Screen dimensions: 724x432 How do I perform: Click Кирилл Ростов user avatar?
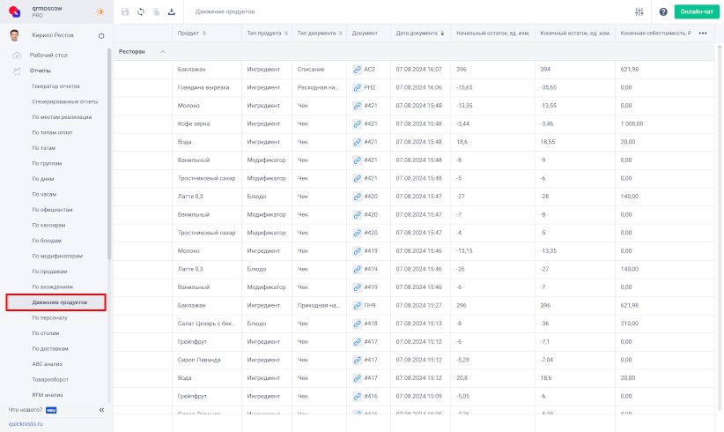[14, 35]
